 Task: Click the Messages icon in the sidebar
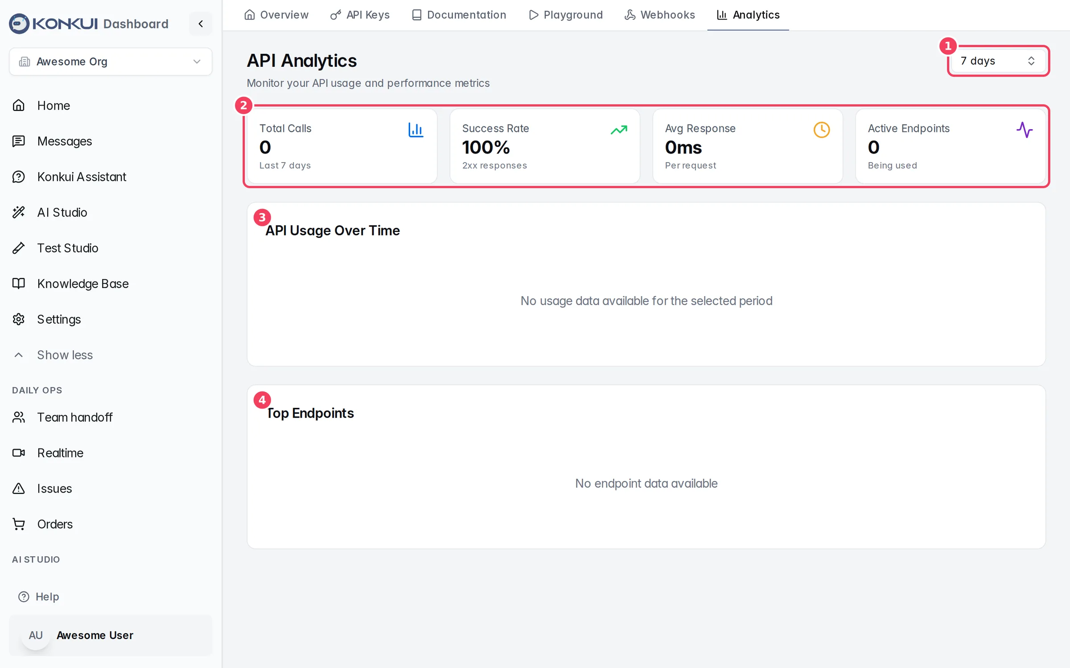tap(19, 141)
